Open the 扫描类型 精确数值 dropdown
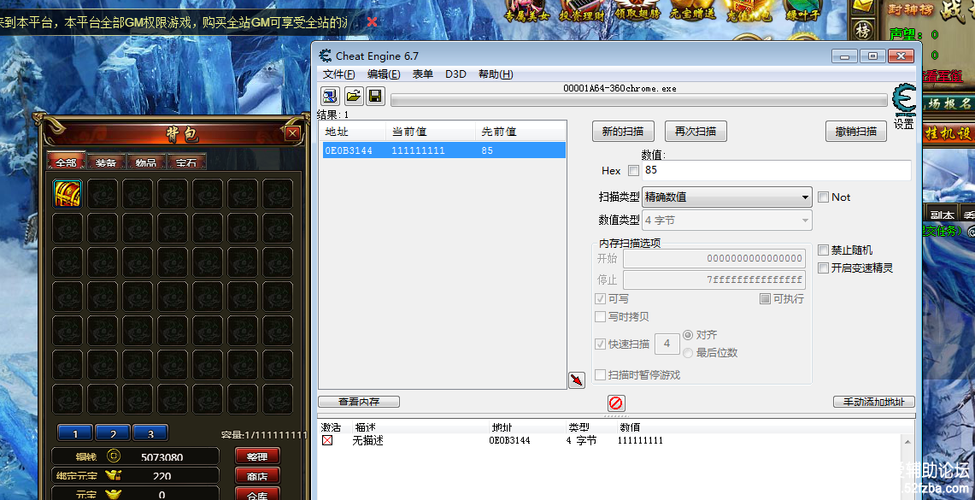 pyautogui.click(x=727, y=197)
